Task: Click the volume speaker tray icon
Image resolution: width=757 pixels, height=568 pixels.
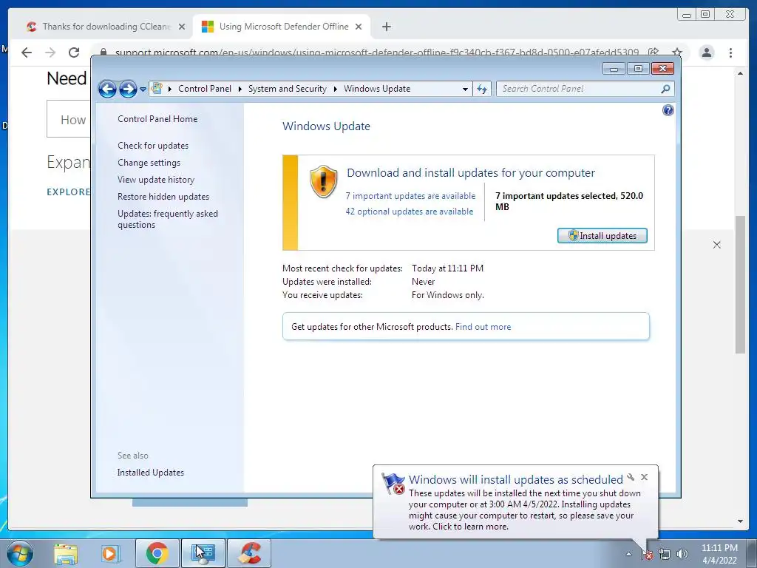Action: [682, 554]
